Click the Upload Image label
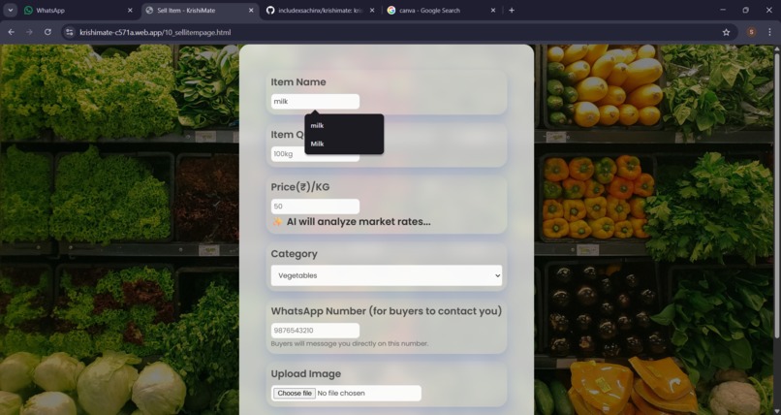This screenshot has height=415, width=781. click(x=306, y=374)
